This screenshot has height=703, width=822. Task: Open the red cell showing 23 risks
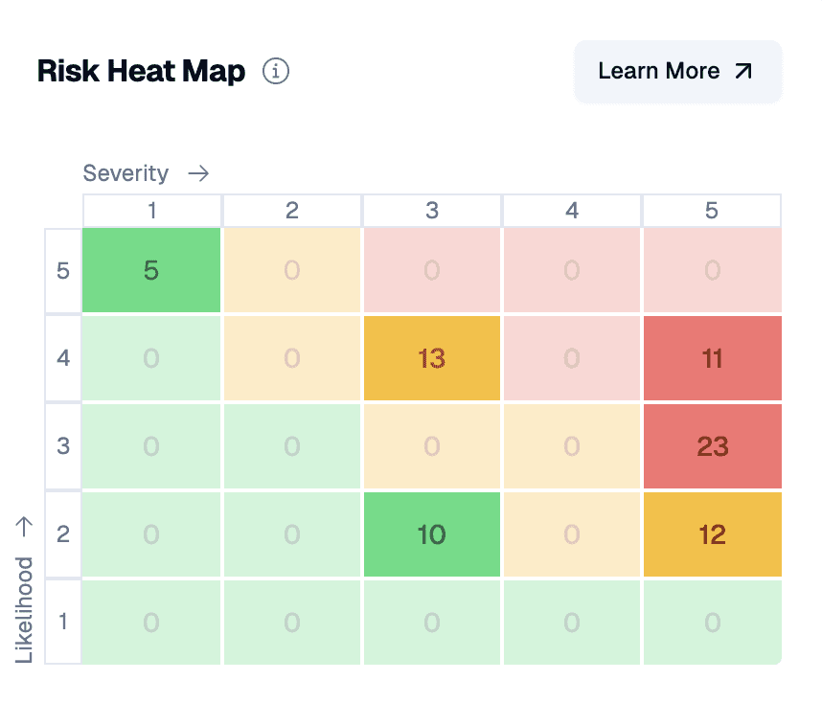click(713, 446)
